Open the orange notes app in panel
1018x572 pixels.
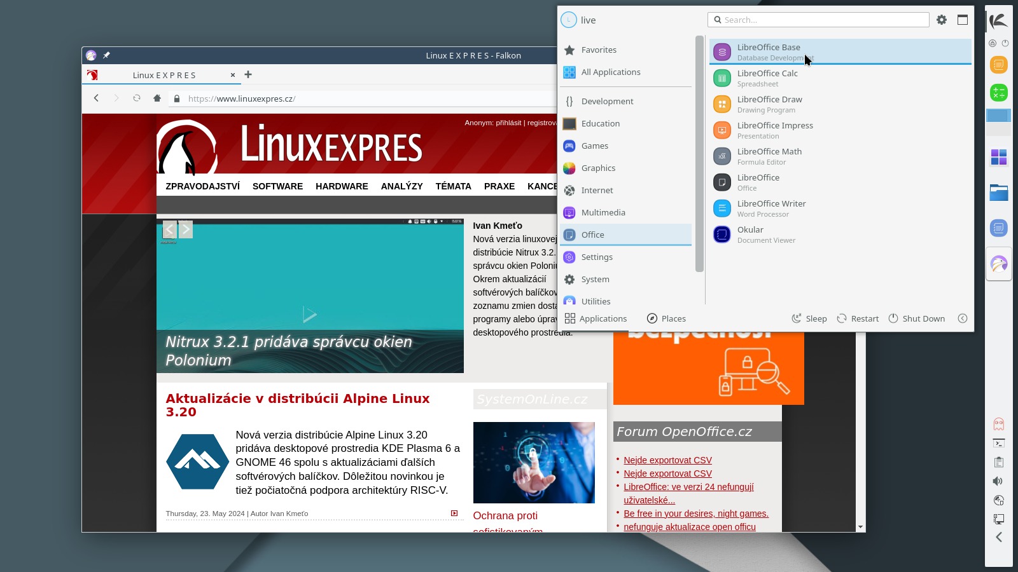999,64
